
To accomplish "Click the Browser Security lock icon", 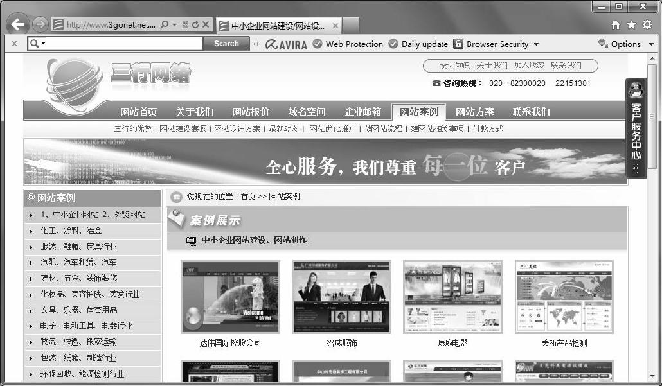I will (458, 44).
